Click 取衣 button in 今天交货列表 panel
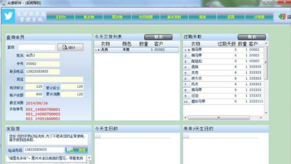Screen dimensions: 291x164 [158, 37]
